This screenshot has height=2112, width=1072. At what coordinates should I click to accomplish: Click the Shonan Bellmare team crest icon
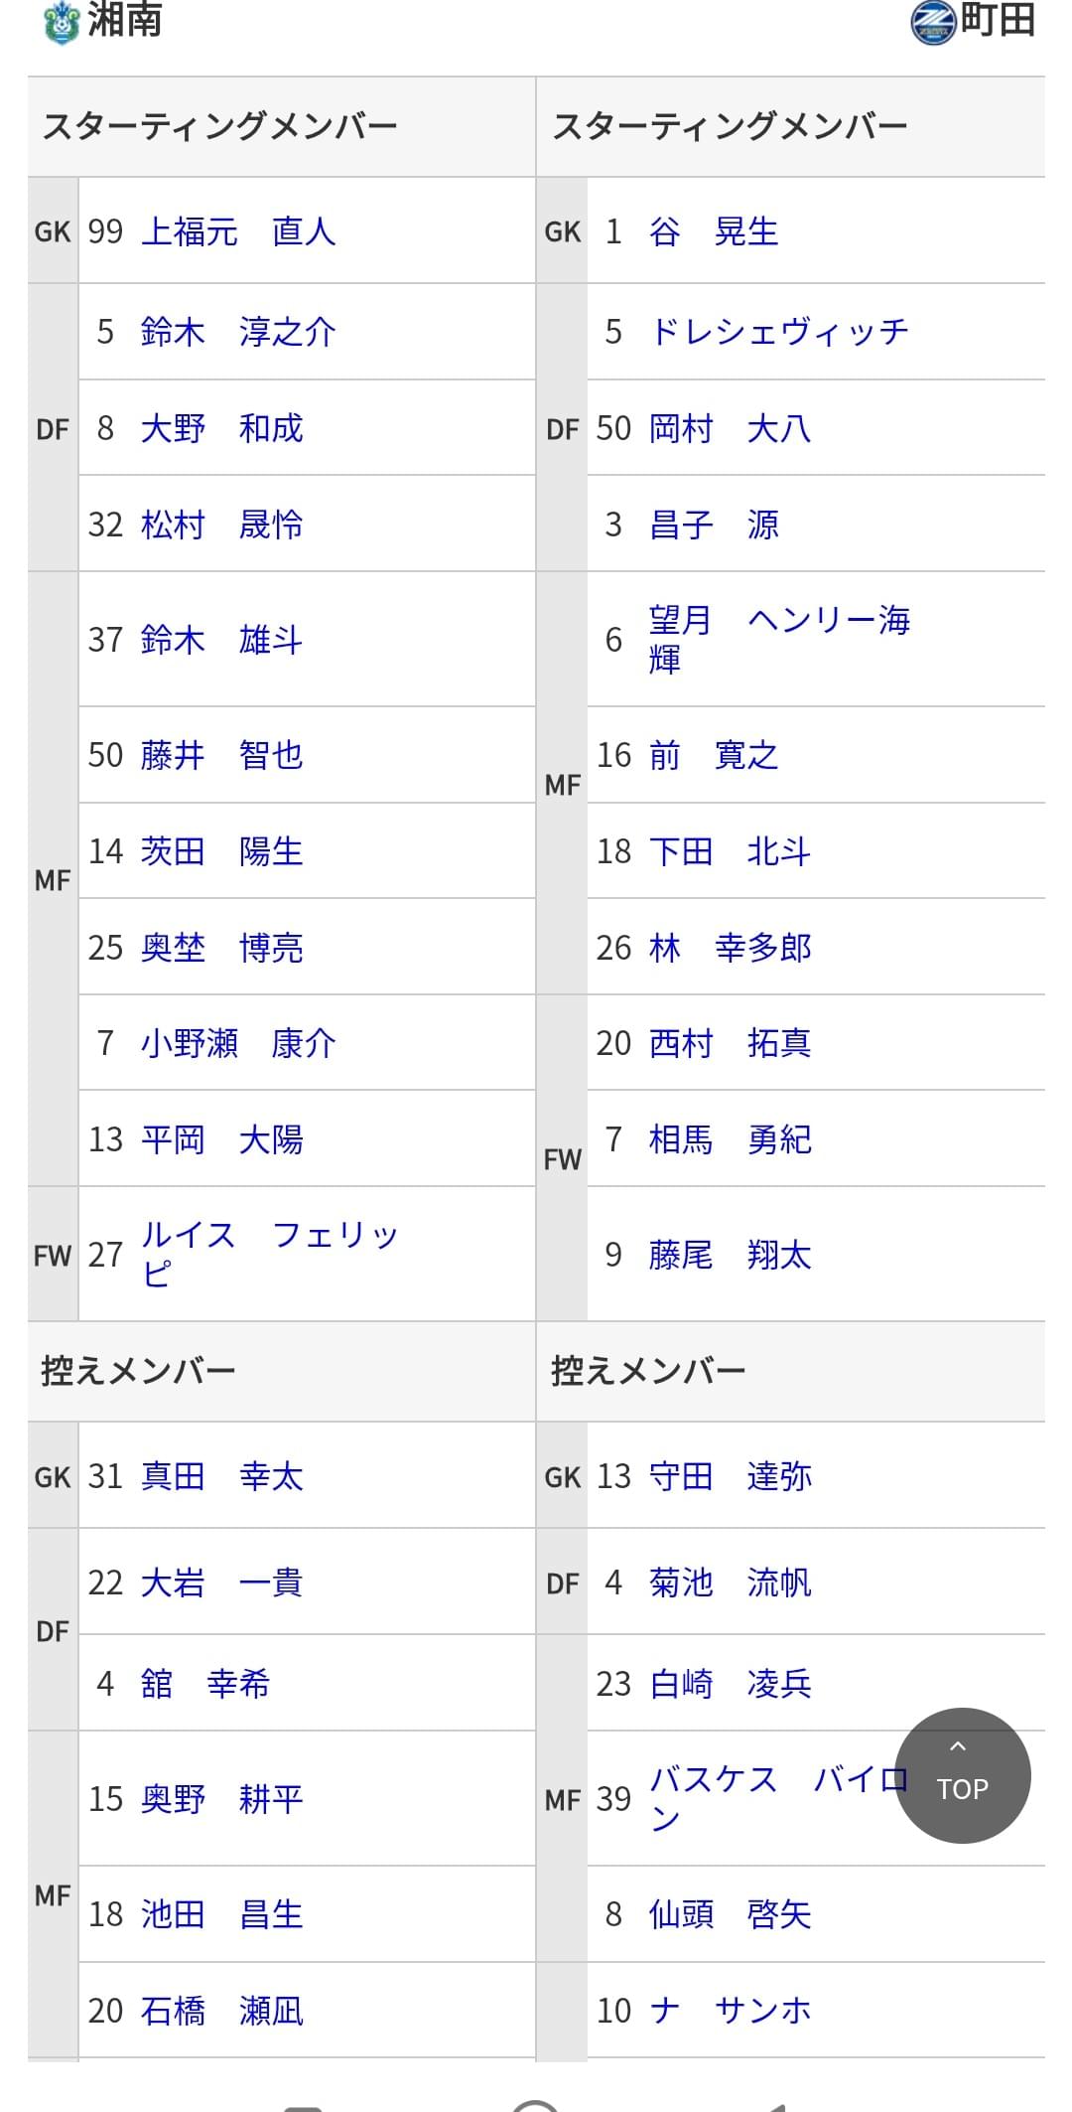coord(61,22)
